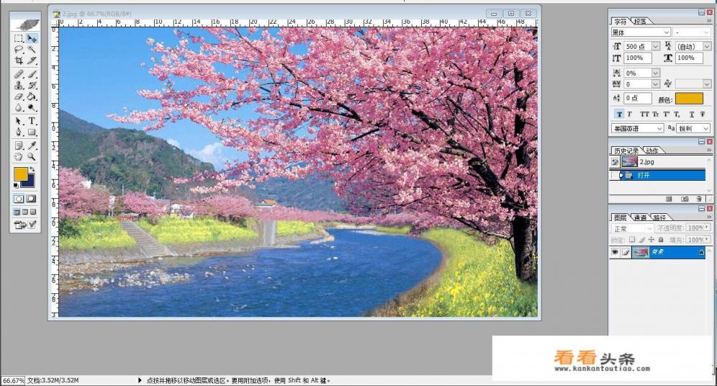Switch to the 动作 tab
This screenshot has height=386, width=717.
[652, 151]
